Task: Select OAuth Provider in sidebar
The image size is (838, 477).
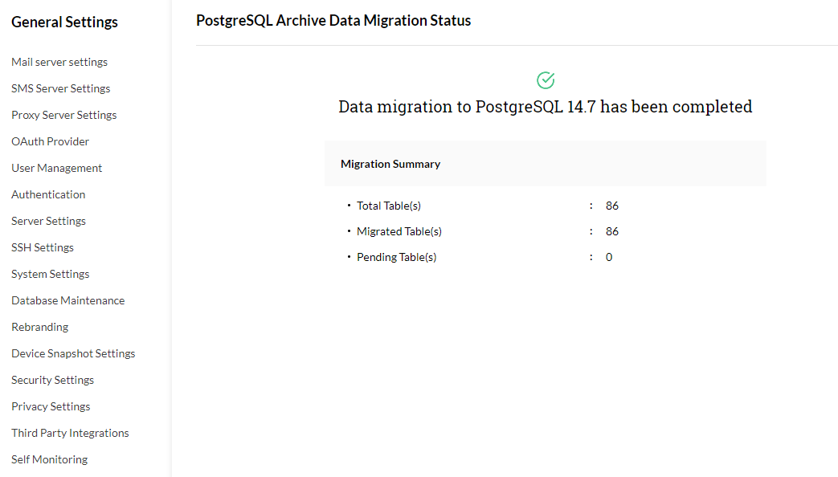Action: pos(51,141)
